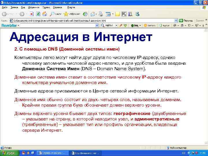The image size is (208, 156).
Task: Click the Мой компьютер zone in status bar
Action: (177, 148)
